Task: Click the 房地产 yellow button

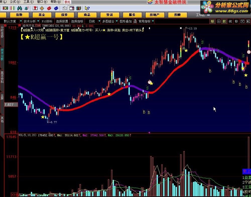Action: tap(155, 15)
